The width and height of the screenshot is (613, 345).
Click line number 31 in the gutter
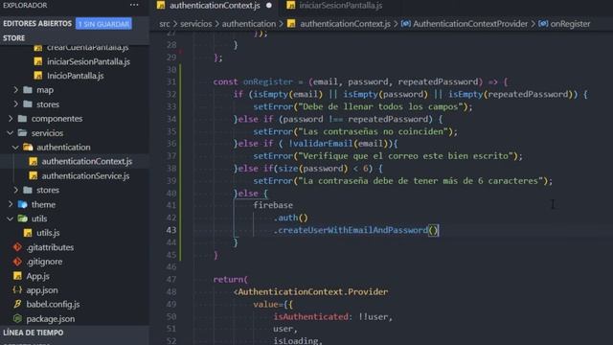[x=171, y=81]
